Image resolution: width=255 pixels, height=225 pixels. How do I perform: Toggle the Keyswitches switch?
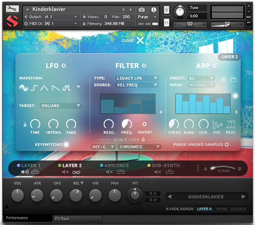point(66,144)
